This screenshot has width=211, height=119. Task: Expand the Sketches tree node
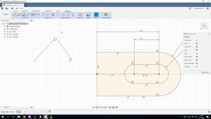[5, 37]
